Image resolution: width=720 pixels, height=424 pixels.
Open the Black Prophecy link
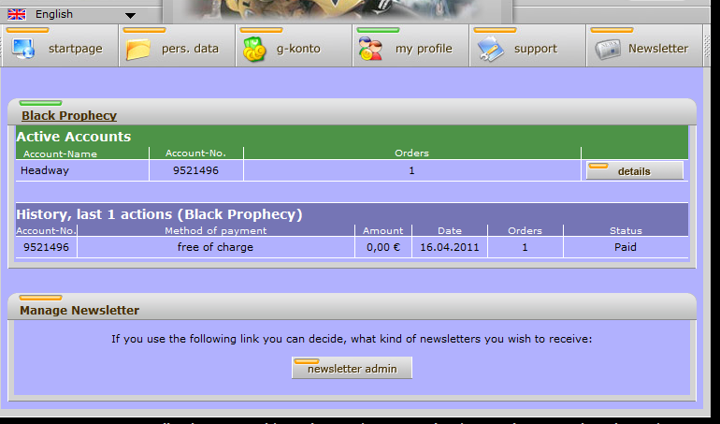69,115
